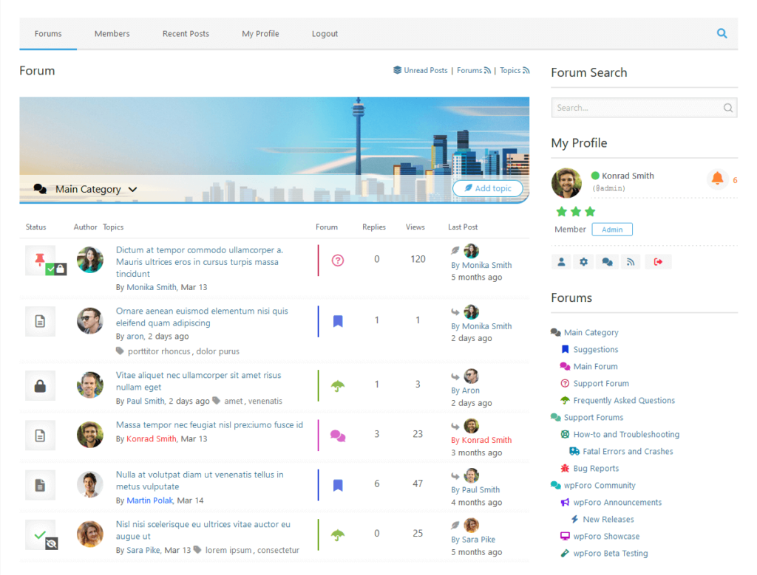
Task: Click the lock status icon on Vitae topic
Action: pos(40,385)
